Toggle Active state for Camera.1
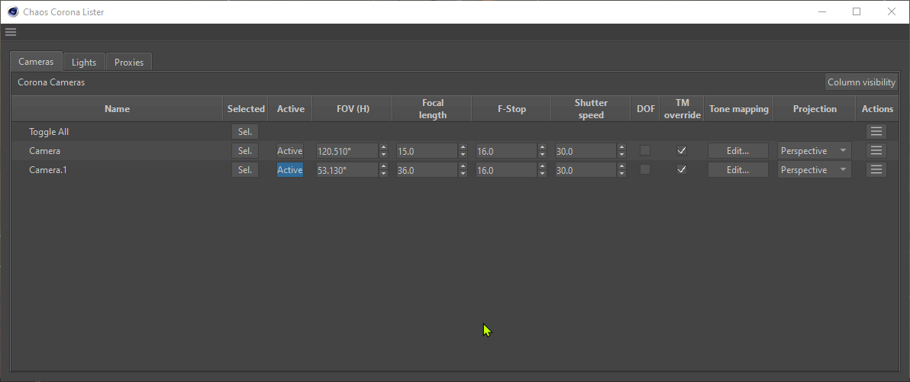 289,170
